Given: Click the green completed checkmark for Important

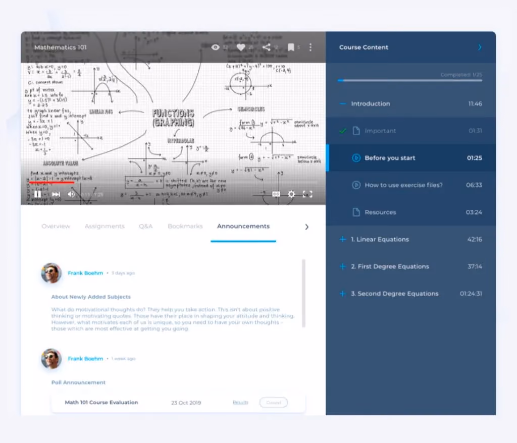Looking at the screenshot, I should [x=343, y=131].
